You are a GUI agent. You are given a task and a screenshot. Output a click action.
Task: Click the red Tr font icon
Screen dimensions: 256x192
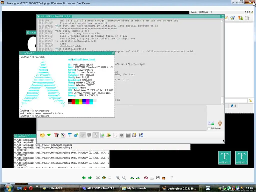[57, 135]
